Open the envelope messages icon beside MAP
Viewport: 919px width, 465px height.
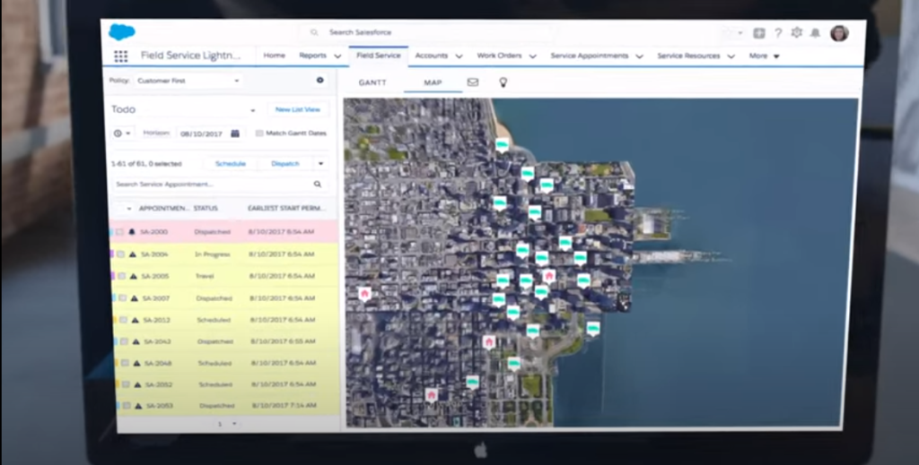pyautogui.click(x=473, y=82)
